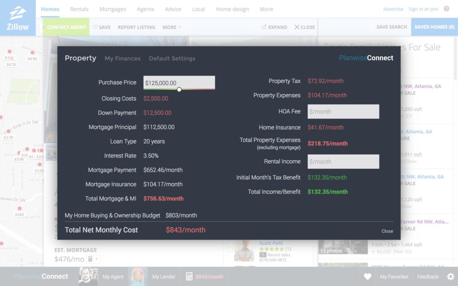Open the help question mark icon
This screenshot has height=286, width=458.
(446, 9)
